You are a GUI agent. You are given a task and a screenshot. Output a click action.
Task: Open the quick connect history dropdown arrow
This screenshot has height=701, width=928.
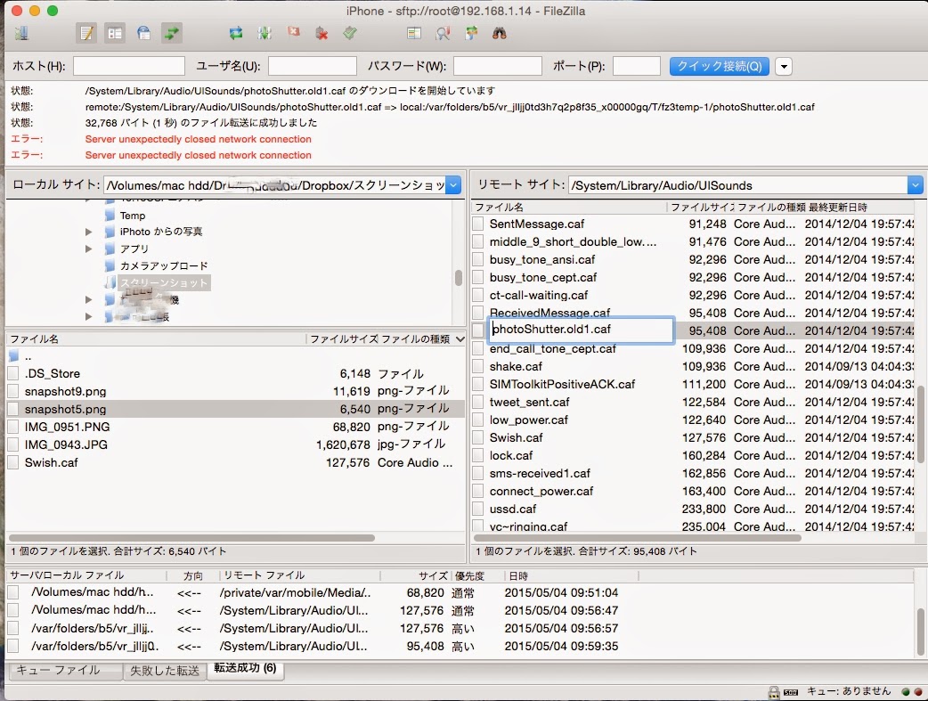coord(784,66)
